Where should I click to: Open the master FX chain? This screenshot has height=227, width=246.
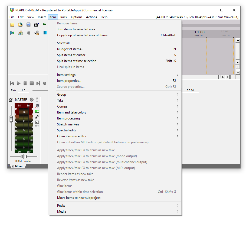pos(37,122)
